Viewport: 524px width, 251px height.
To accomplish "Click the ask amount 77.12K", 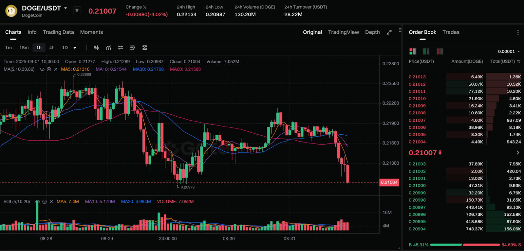I will pyautogui.click(x=476, y=92).
